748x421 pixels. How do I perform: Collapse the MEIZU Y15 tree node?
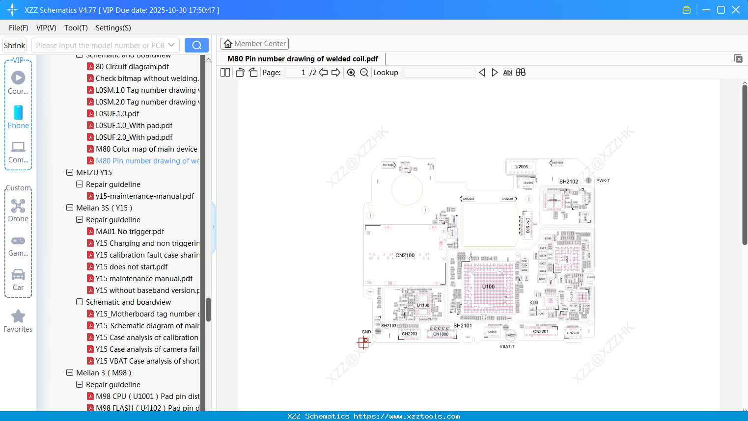[69, 172]
